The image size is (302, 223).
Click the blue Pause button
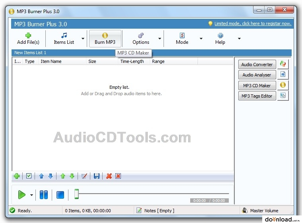[x=44, y=195]
